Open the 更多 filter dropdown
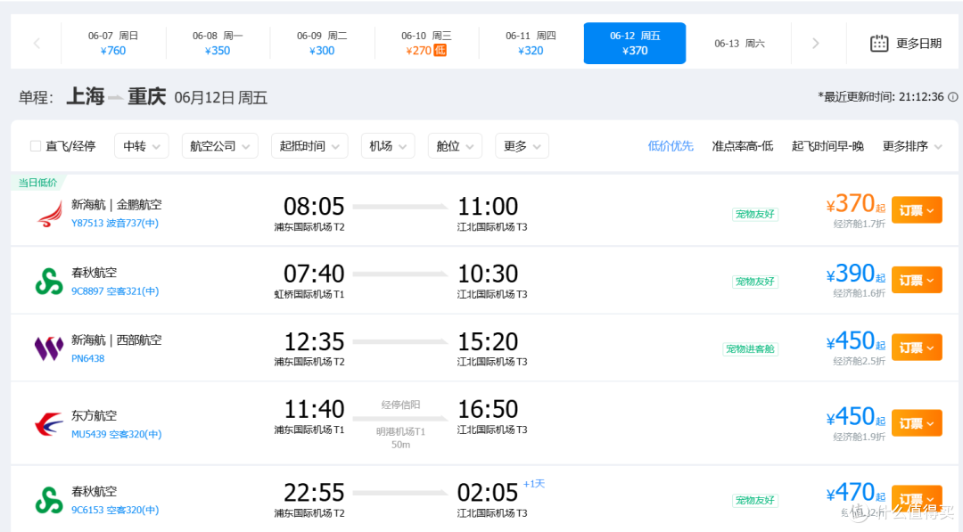 (522, 146)
